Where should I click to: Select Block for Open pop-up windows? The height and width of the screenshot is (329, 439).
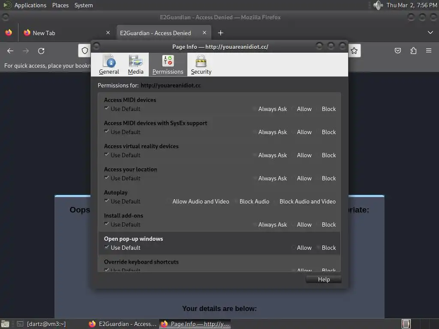[326, 248]
